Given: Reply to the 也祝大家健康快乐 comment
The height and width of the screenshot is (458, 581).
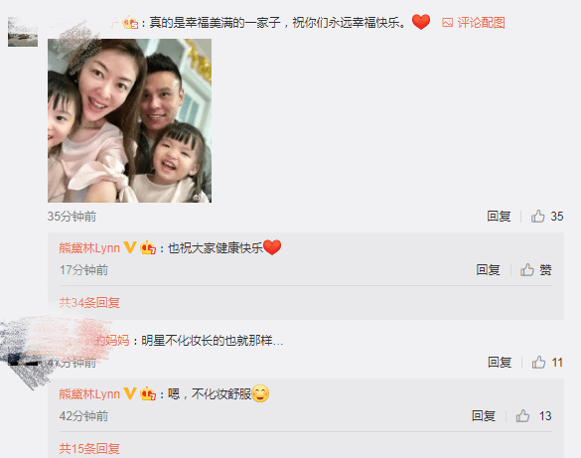Looking at the screenshot, I should click(x=488, y=270).
